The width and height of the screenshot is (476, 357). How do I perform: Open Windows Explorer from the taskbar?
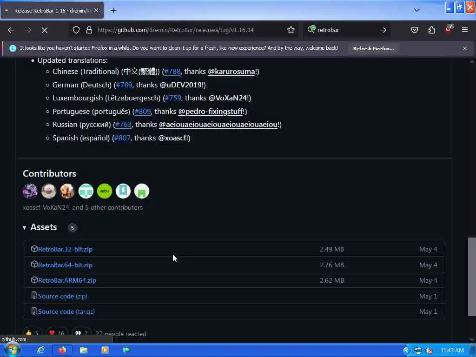coord(84,350)
